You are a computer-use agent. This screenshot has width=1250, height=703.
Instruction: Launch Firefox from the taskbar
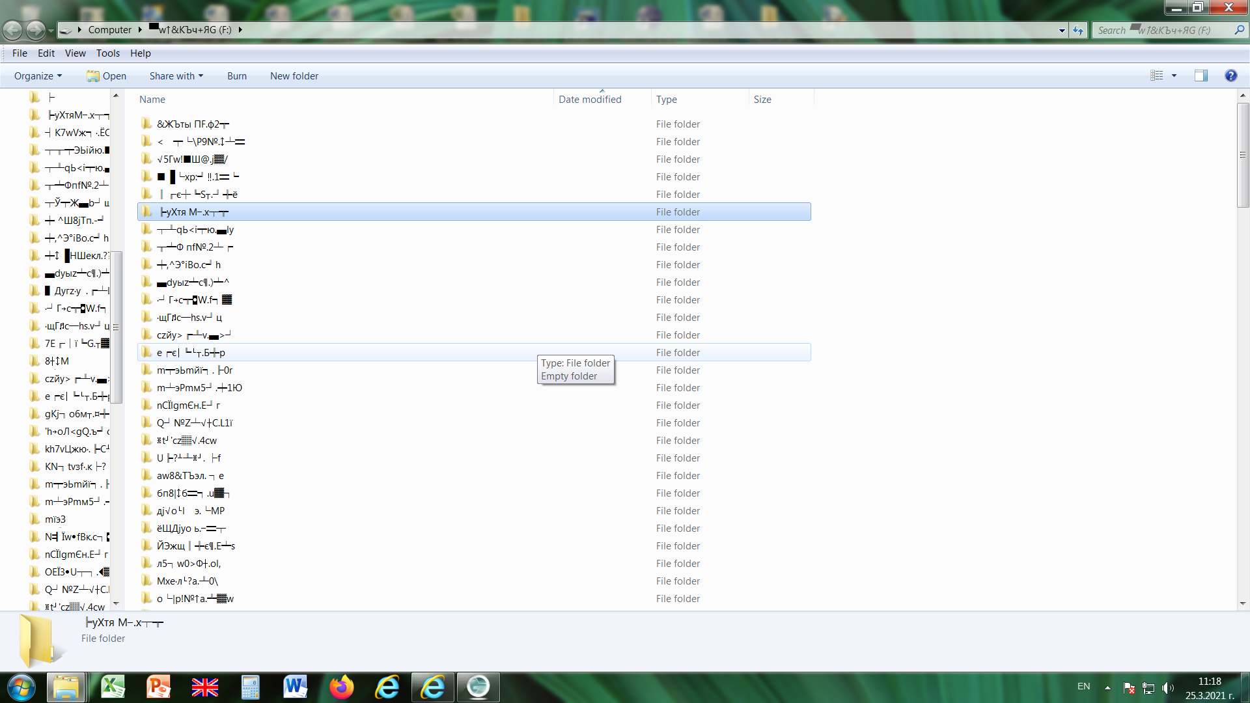click(x=341, y=687)
